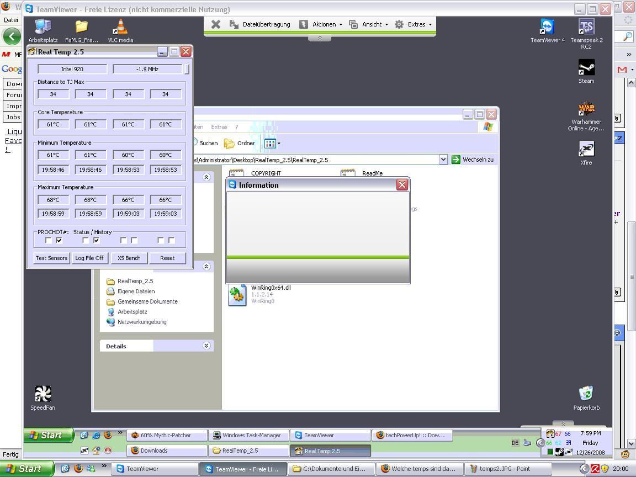Toggle fourth core PROCHOT history checkbox

point(172,241)
